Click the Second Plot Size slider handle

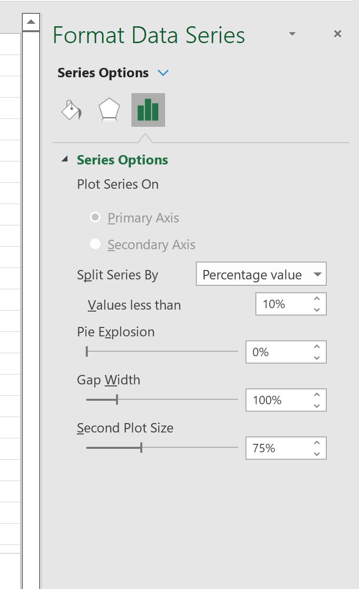tap(141, 447)
